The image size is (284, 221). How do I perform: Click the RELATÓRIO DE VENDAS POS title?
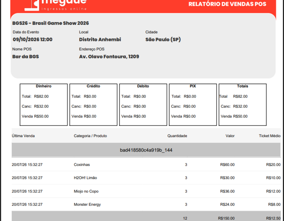pos(227,4)
